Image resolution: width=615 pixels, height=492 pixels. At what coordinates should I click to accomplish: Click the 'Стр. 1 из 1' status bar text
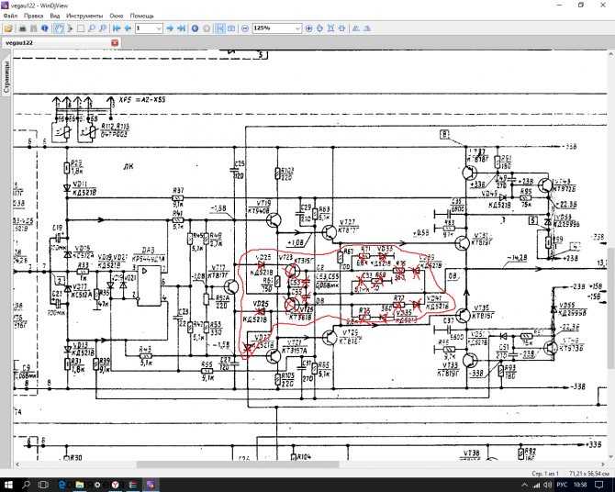pos(545,473)
